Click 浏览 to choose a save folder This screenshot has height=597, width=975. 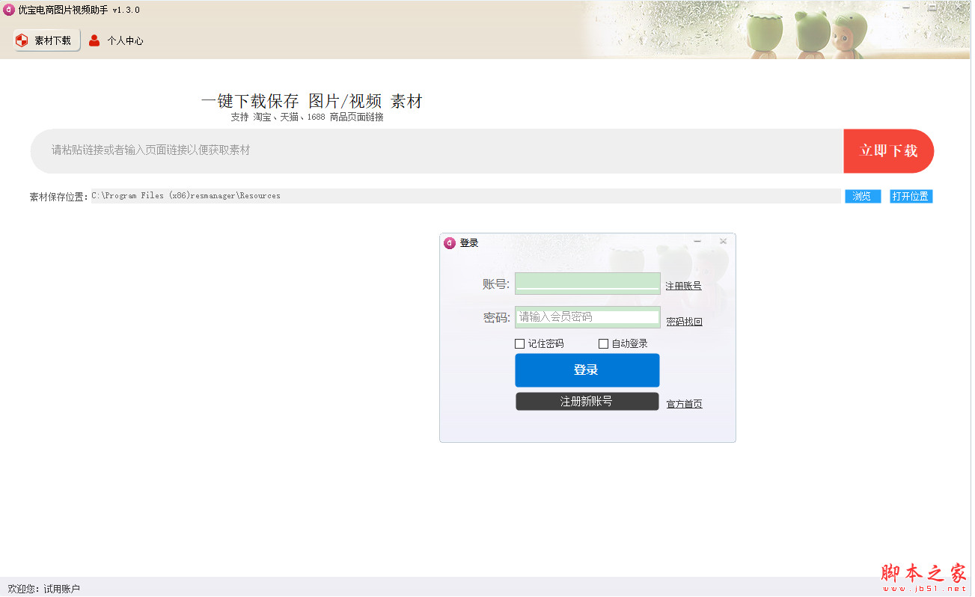[x=862, y=196]
